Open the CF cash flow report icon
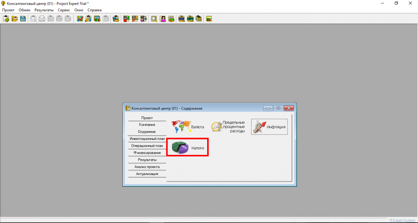This screenshot has width=418, height=223. [135, 19]
